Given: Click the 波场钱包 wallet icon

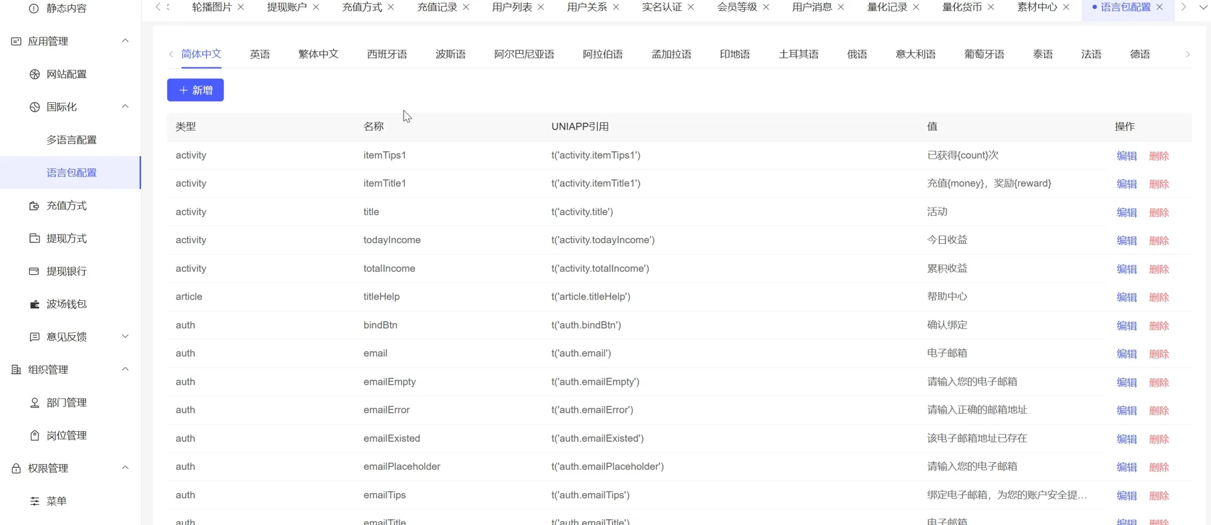Looking at the screenshot, I should coord(34,305).
